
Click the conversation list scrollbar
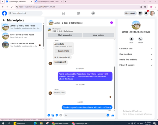pyautogui.click(x=44, y=36)
